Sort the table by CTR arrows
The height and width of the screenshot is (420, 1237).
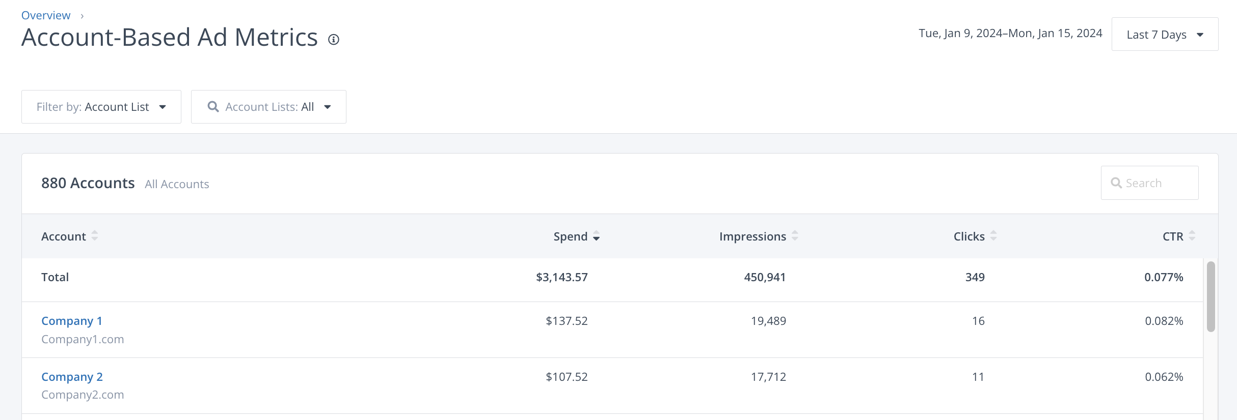coord(1192,236)
